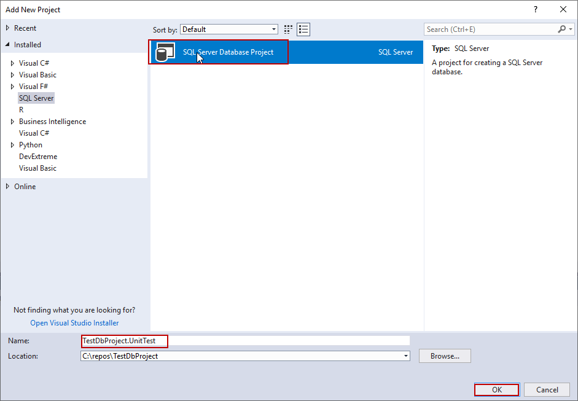The image size is (578, 401).
Task: Select the R category
Action: point(21,109)
